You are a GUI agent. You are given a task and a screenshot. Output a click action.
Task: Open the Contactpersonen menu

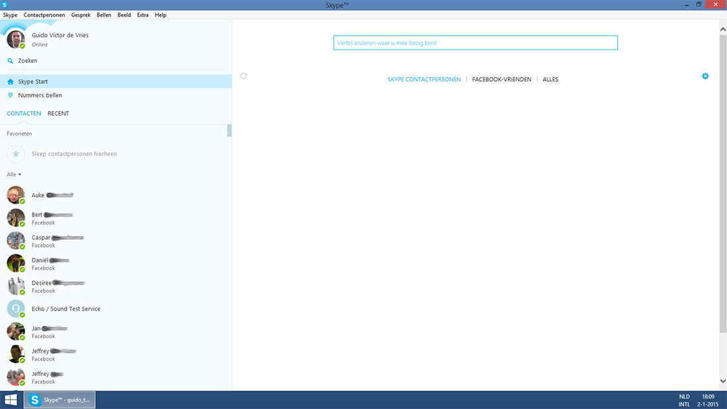44,15
